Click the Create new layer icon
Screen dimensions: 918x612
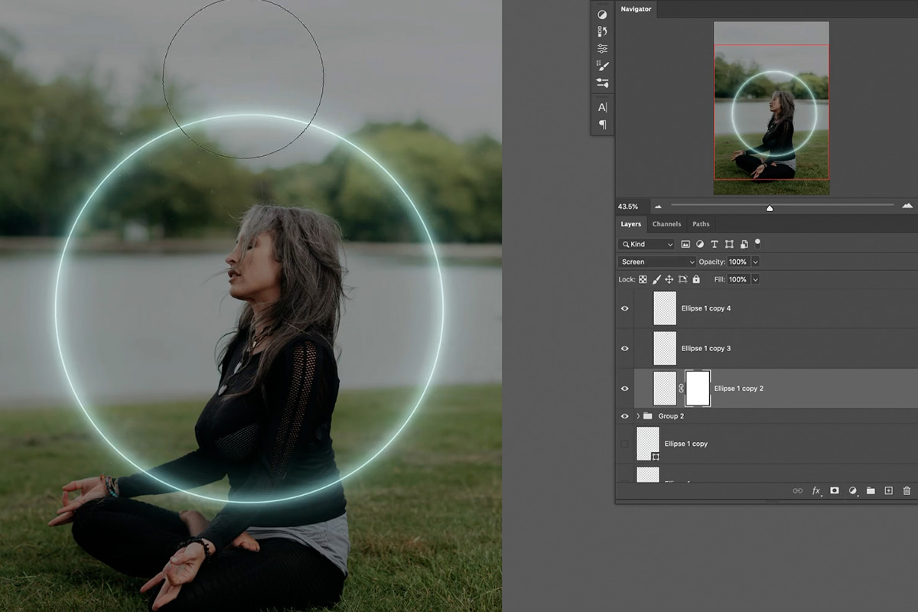click(x=888, y=490)
